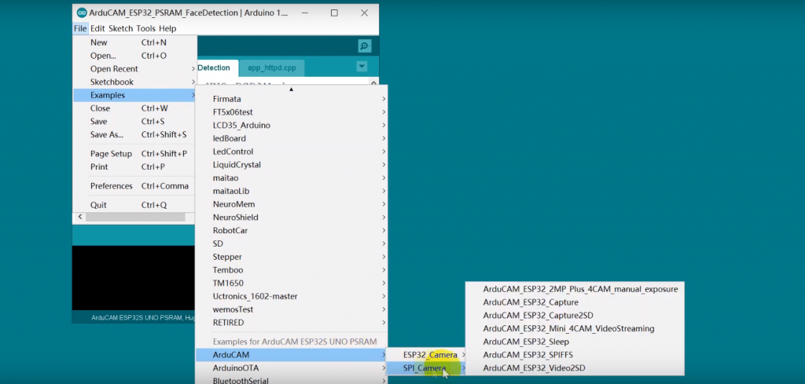The image size is (805, 384).
Task: Open ArduCAM_ESP32_Mini_4CAM_VideoStreaming example
Action: point(575,328)
